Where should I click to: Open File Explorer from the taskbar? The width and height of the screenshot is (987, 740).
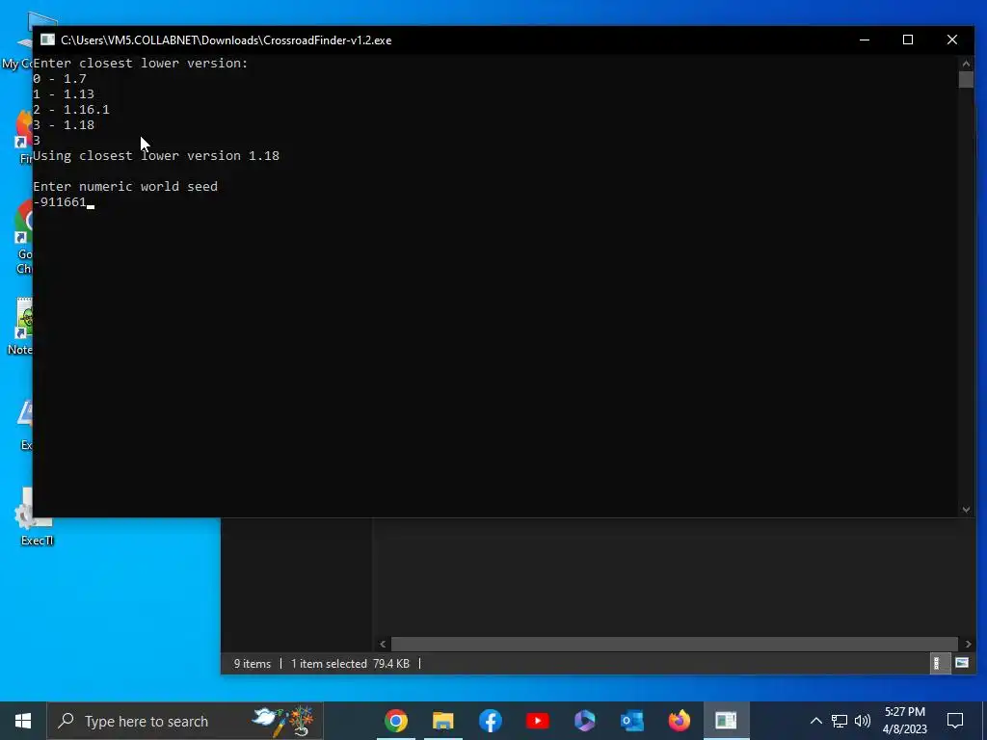point(443,721)
